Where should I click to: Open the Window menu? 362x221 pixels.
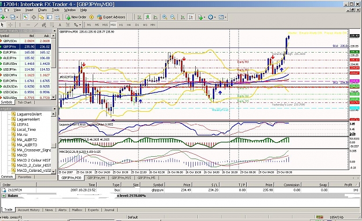[70, 10]
